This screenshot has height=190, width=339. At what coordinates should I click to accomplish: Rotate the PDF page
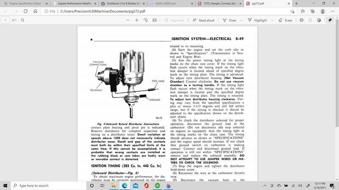145,20
